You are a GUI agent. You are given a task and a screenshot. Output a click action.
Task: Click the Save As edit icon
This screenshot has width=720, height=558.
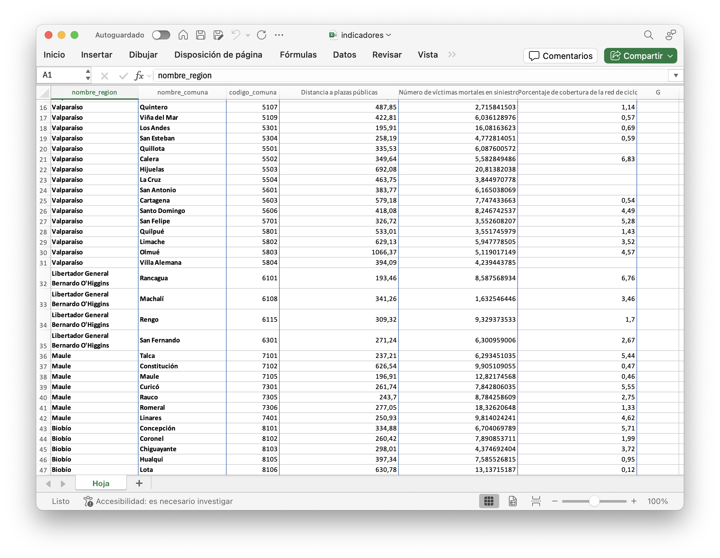click(x=218, y=35)
